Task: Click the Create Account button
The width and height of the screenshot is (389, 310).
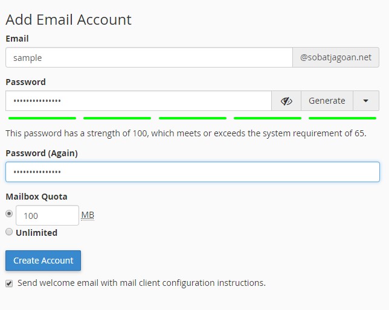Action: pyautogui.click(x=43, y=261)
